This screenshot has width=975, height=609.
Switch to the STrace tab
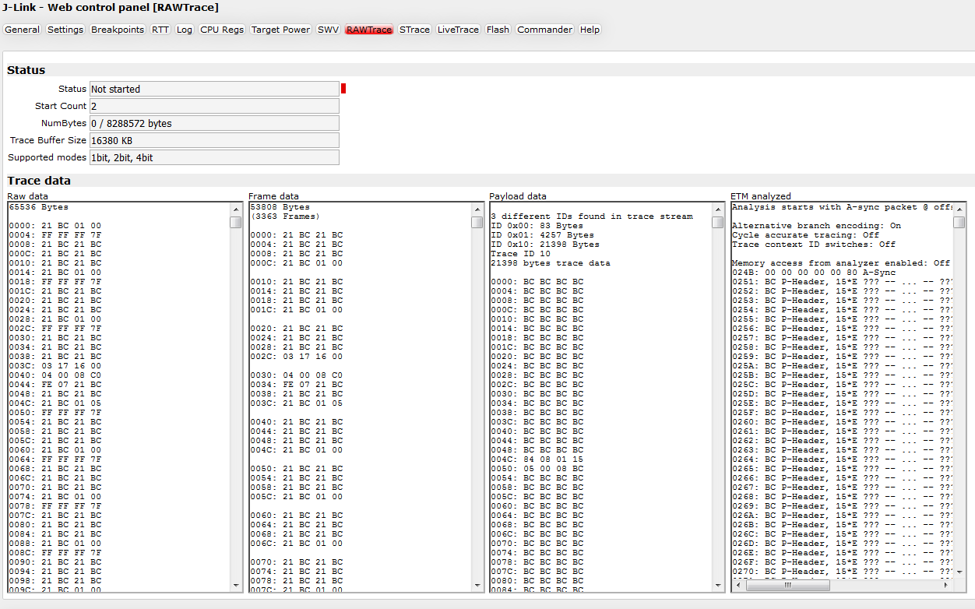tap(414, 30)
